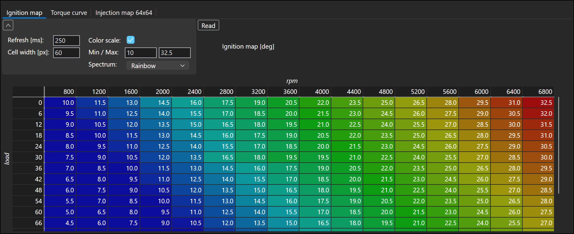Open the Injection map 64x64 tab

[x=124, y=13]
